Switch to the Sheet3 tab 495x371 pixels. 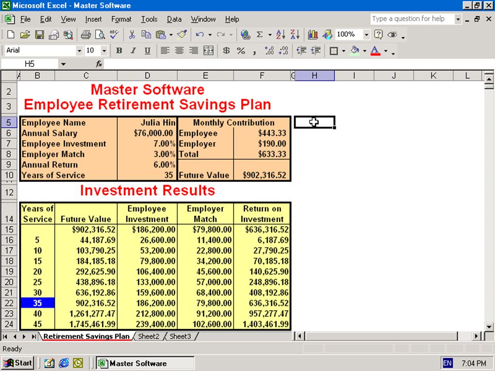[x=180, y=336]
